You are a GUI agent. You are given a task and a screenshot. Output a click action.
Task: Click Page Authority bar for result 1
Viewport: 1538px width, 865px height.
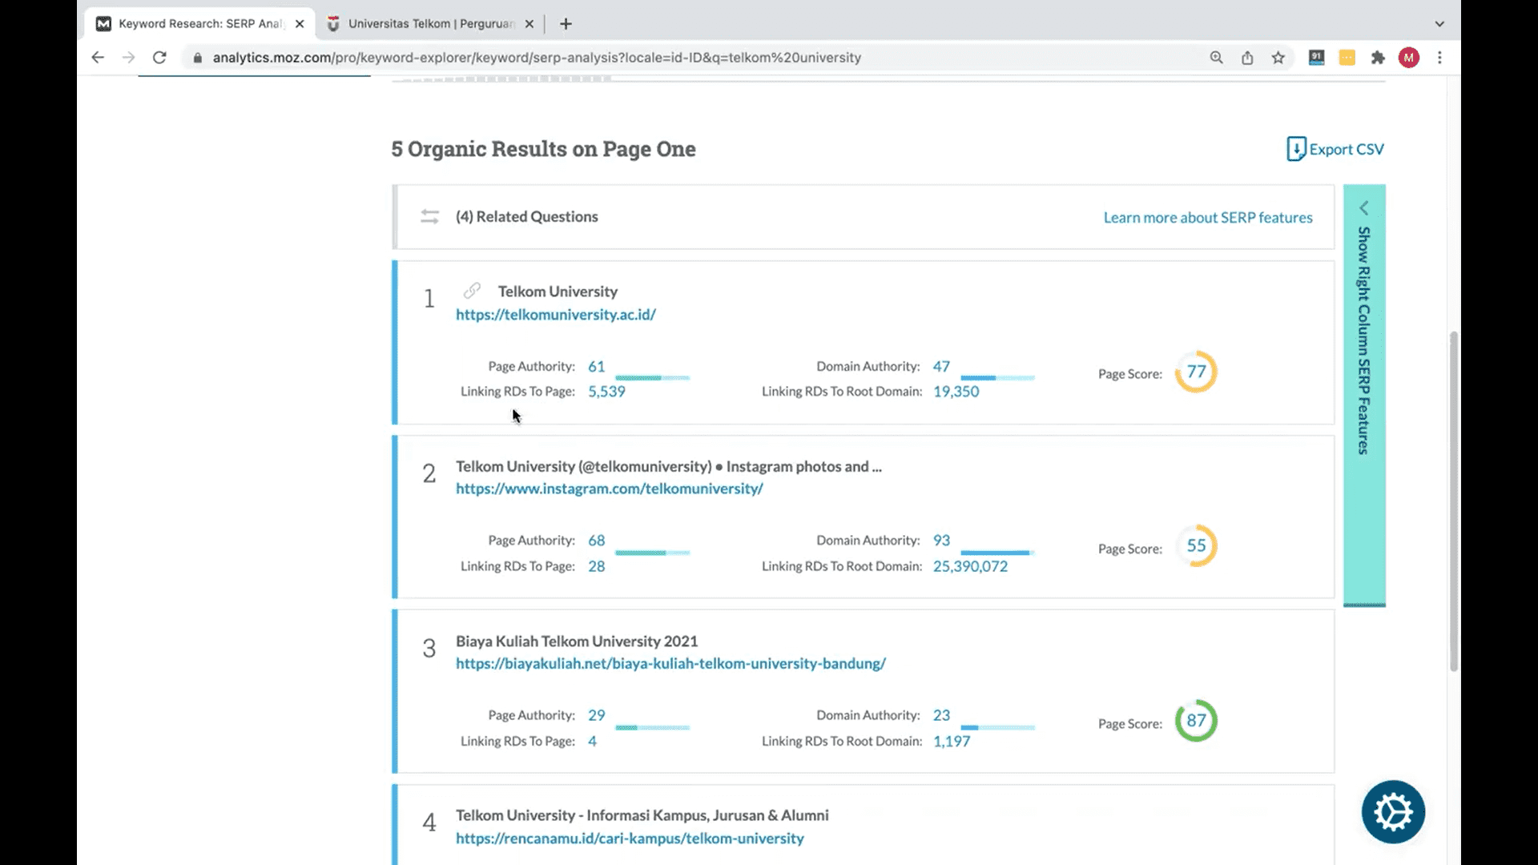[x=652, y=377]
